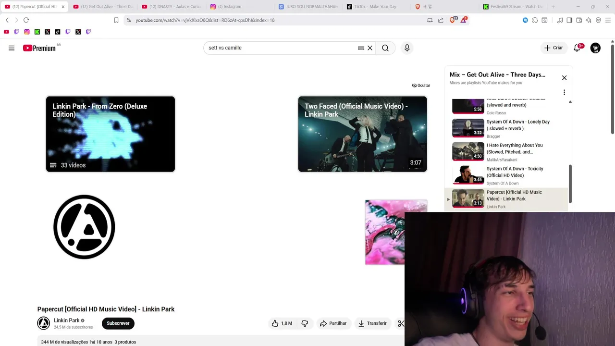Close the Mix playlist panel
The image size is (615, 346).
coord(564,78)
